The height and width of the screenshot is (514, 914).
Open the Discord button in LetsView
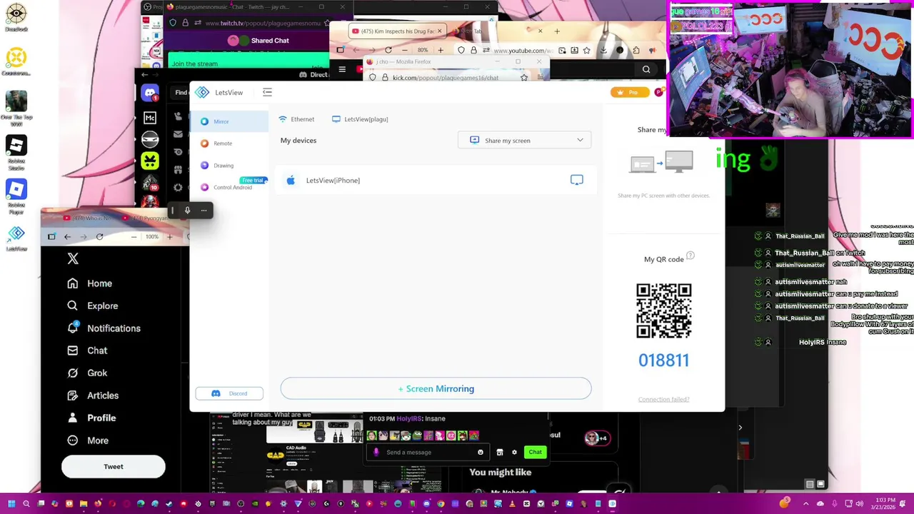(229, 393)
